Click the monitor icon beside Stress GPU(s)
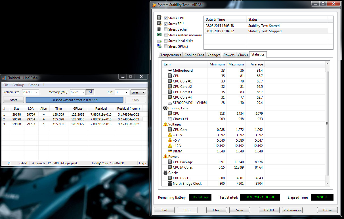 [x=159, y=46]
